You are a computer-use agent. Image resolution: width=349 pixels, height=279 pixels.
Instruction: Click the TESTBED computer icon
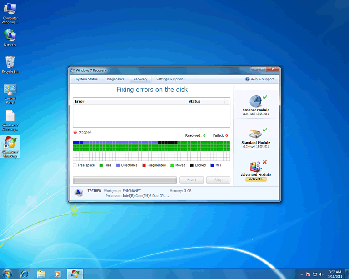click(79, 193)
